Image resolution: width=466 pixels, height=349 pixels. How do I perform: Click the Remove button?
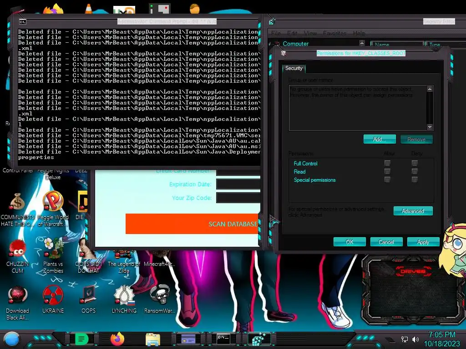coord(416,139)
